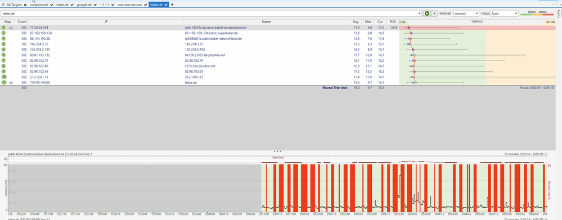Click the check mark on 1.1.1.1 tab
The width and height of the screenshot is (562, 220).
click(x=113, y=4)
